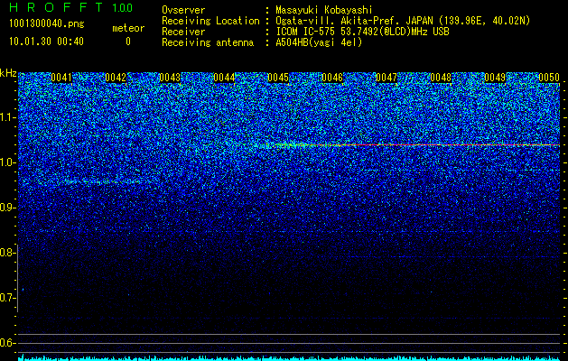The height and width of the screenshot is (361, 568).
Task: Click the 0.6 frequency axis label
Action: (x=7, y=343)
